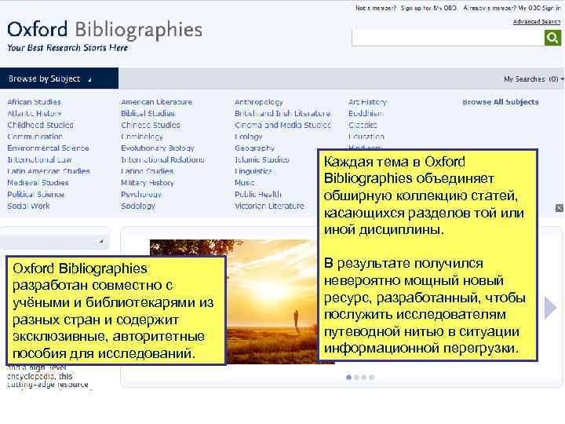Image resolution: width=565 pixels, height=424 pixels.
Task: Open Criminology subject
Action: pos(142,137)
